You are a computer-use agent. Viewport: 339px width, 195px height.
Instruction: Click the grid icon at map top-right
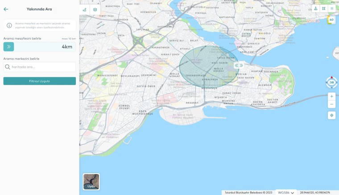coord(331,8)
